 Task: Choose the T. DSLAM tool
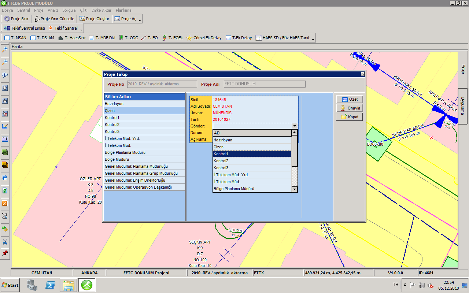(43, 38)
